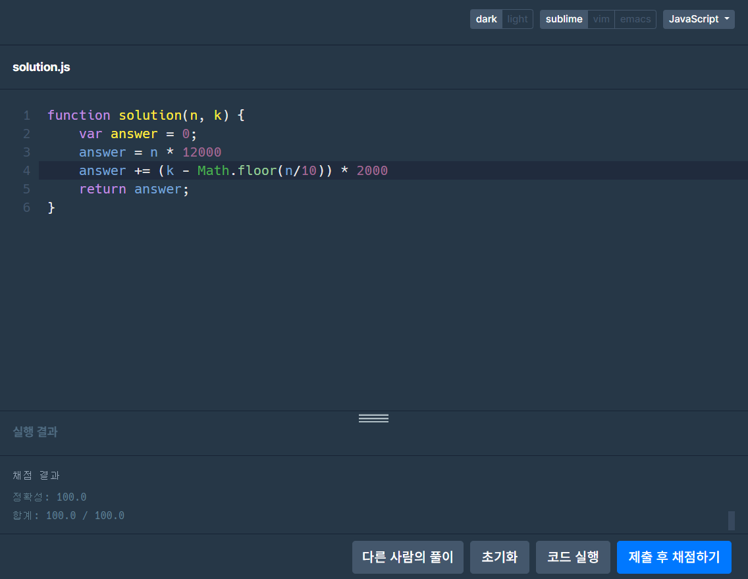748x579 pixels.
Task: Click the closing brace on line 6
Action: coord(51,208)
